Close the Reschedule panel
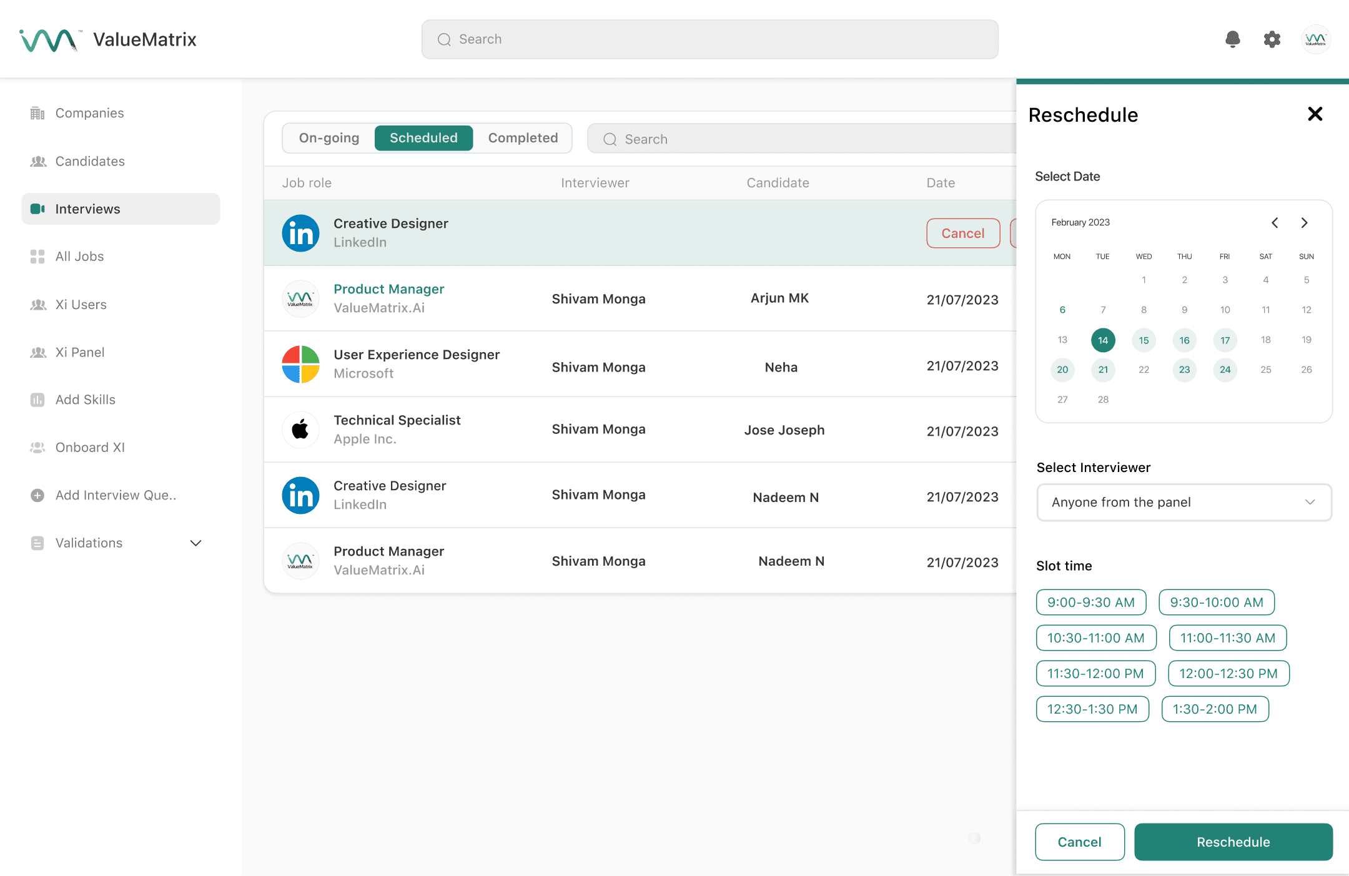This screenshot has width=1349, height=876. tap(1315, 114)
